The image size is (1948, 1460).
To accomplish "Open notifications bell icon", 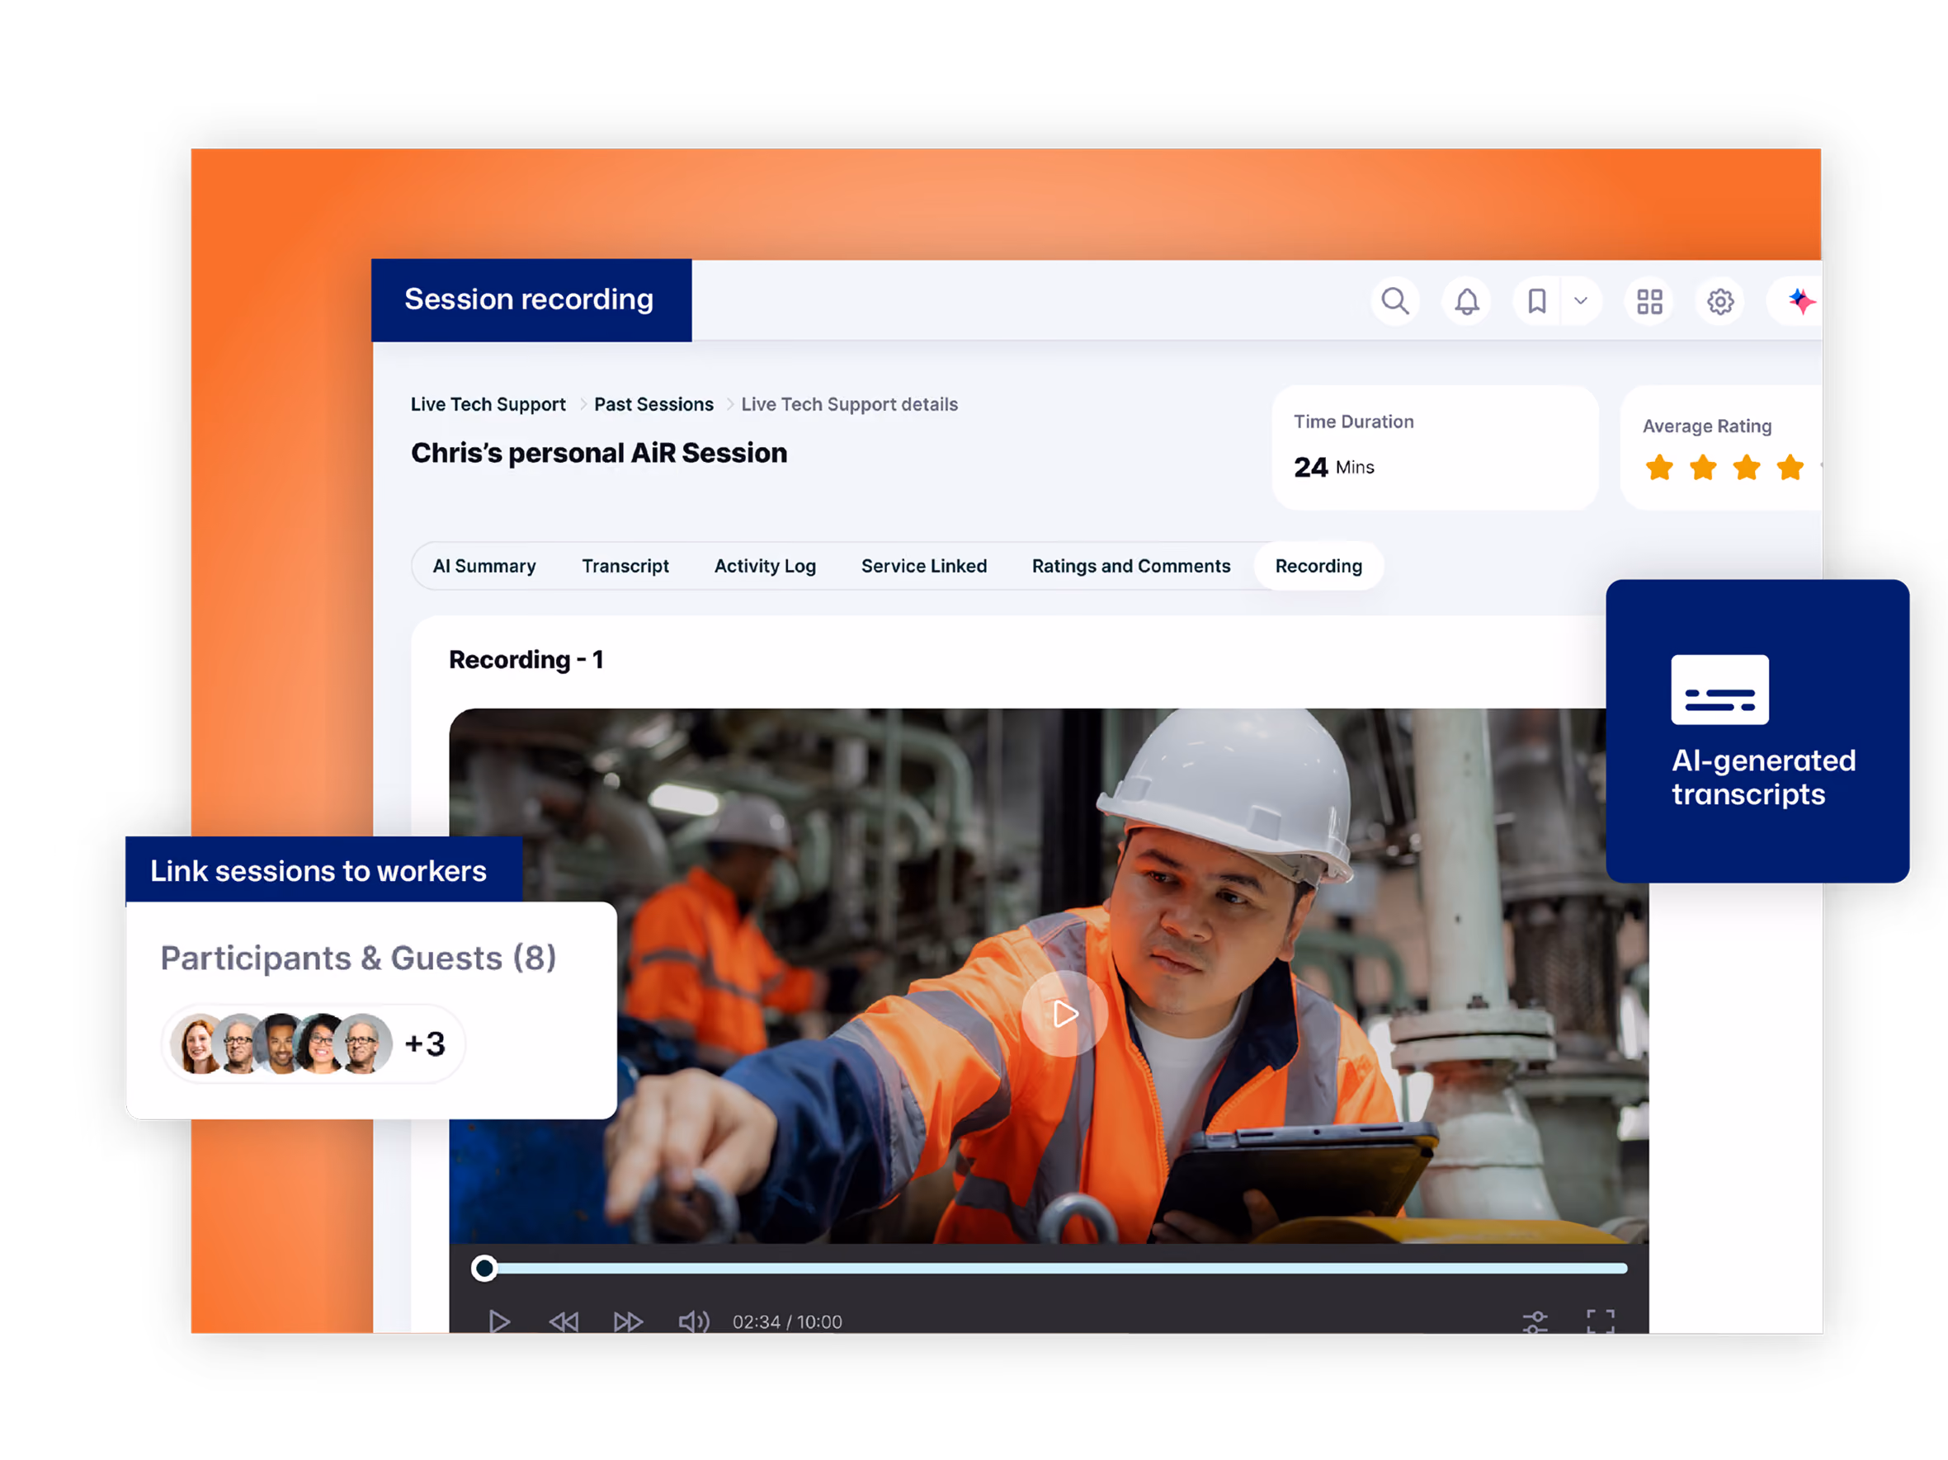I will click(x=1466, y=301).
